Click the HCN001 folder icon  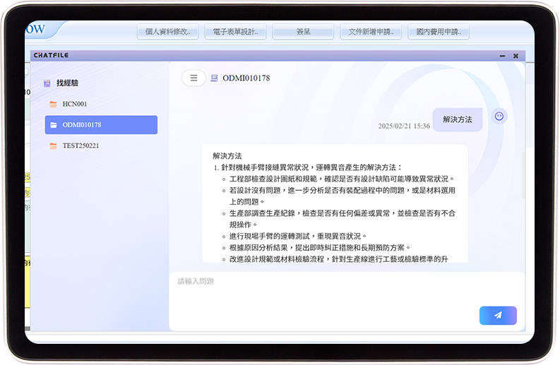point(53,104)
